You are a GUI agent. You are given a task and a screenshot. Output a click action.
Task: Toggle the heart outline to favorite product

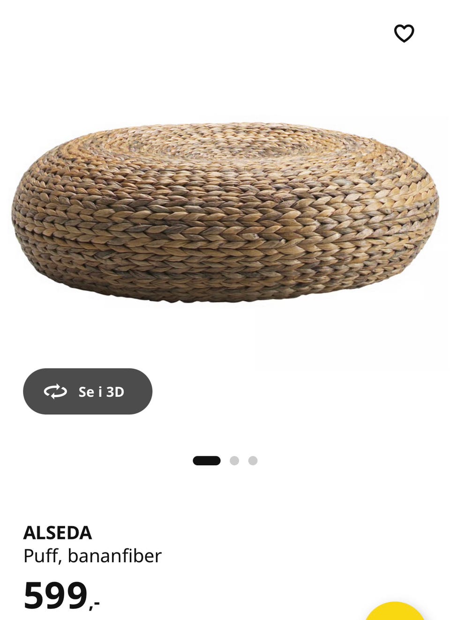404,33
